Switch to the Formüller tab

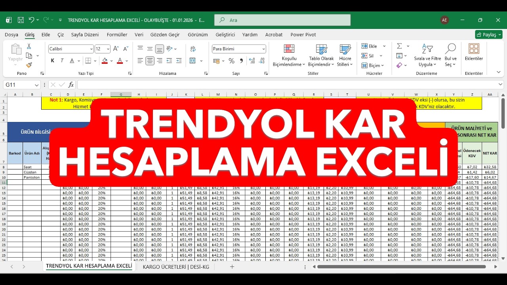tap(117, 35)
